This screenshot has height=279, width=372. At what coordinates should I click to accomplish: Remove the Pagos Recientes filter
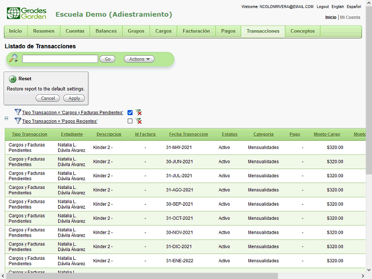[138, 121]
